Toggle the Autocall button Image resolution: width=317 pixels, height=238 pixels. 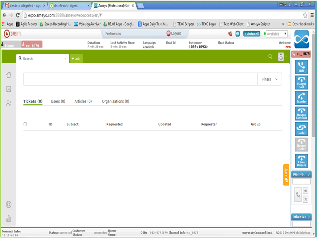[x=251, y=34]
